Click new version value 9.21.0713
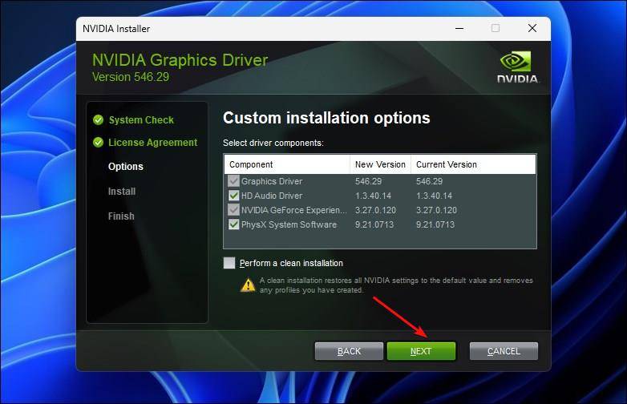Image resolution: width=627 pixels, height=404 pixels. pyautogui.click(x=374, y=224)
